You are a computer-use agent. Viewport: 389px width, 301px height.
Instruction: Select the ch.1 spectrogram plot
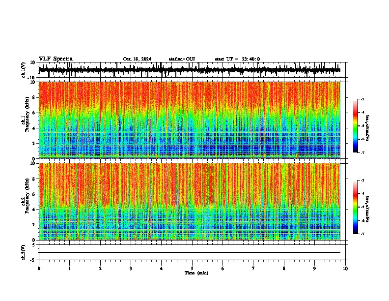tap(192, 120)
